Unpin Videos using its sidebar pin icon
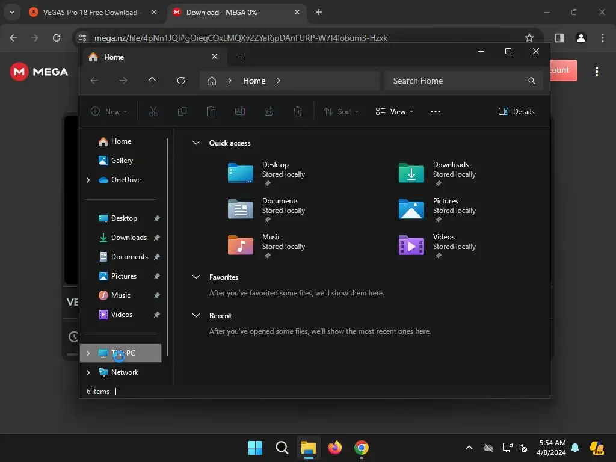The image size is (616, 462). tap(157, 315)
